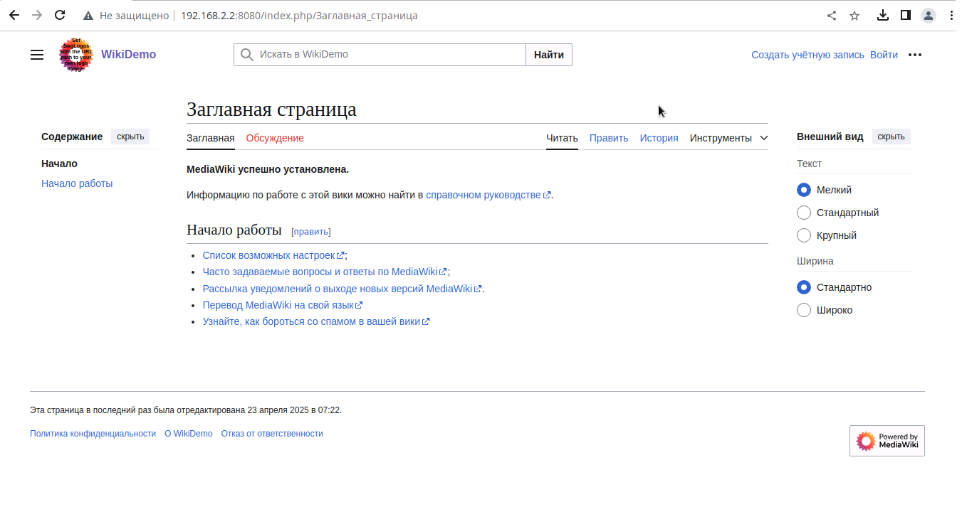This screenshot has height=524, width=962.
Task: Open the hamburger main menu
Action: (37, 55)
